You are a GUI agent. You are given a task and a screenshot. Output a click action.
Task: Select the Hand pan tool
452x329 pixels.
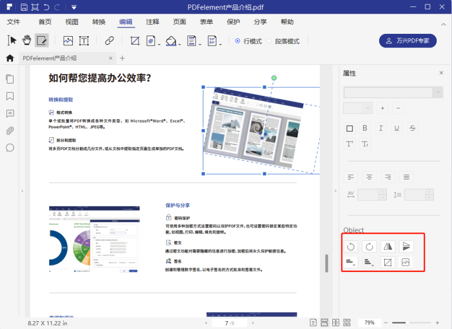27,40
